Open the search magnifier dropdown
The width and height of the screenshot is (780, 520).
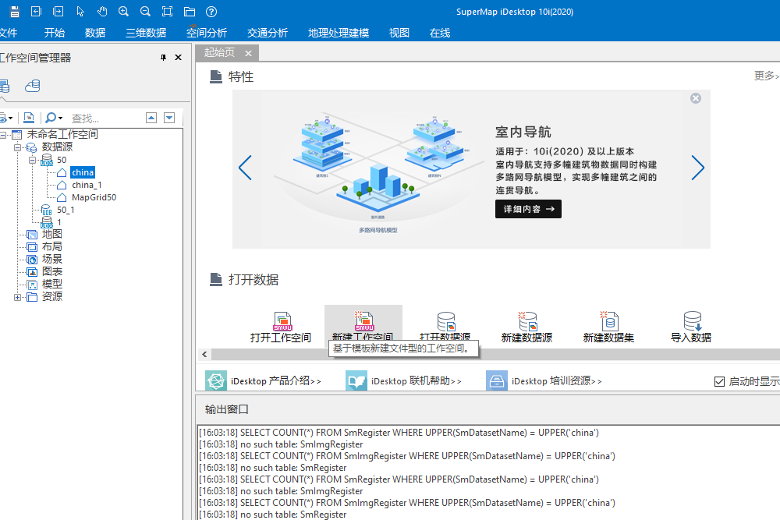coord(54,118)
